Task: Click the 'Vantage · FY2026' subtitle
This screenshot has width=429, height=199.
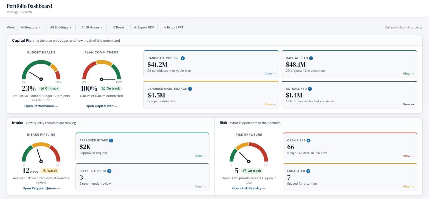Action: coord(19,12)
